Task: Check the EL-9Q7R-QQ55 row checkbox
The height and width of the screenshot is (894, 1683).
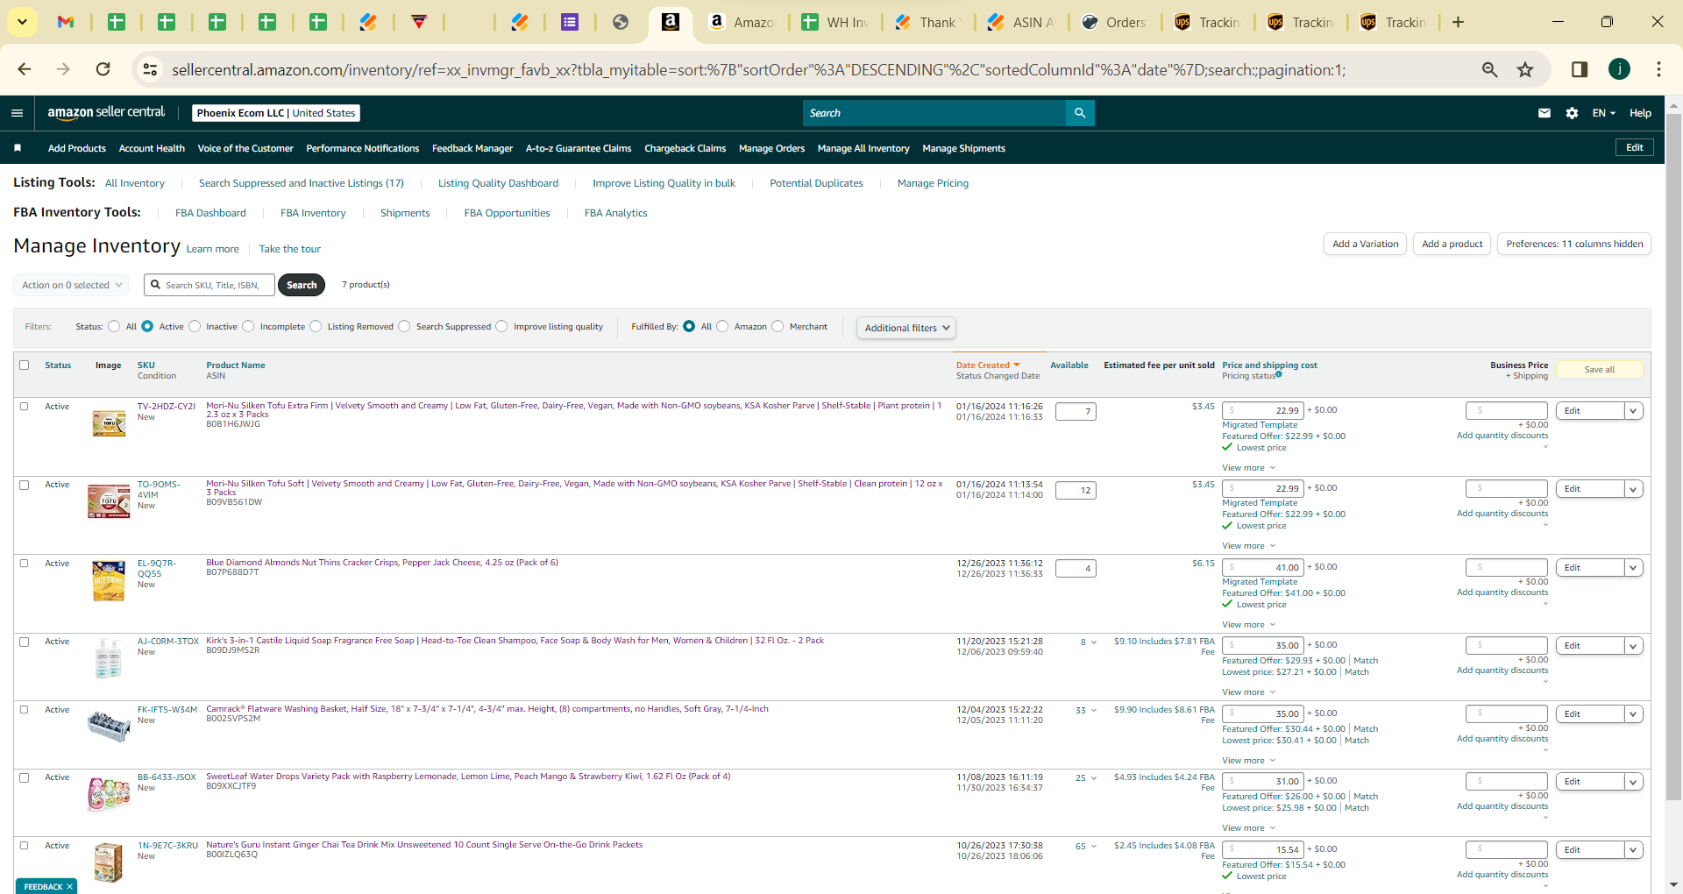Action: [x=25, y=564]
